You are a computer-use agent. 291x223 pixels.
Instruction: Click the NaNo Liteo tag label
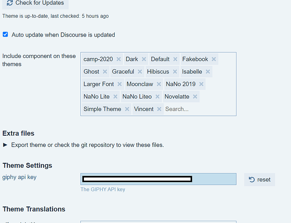click(x=137, y=96)
